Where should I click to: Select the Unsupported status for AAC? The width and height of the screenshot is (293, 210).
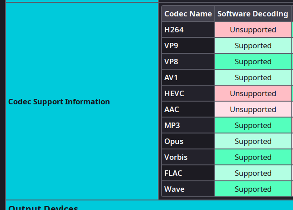[253, 109]
